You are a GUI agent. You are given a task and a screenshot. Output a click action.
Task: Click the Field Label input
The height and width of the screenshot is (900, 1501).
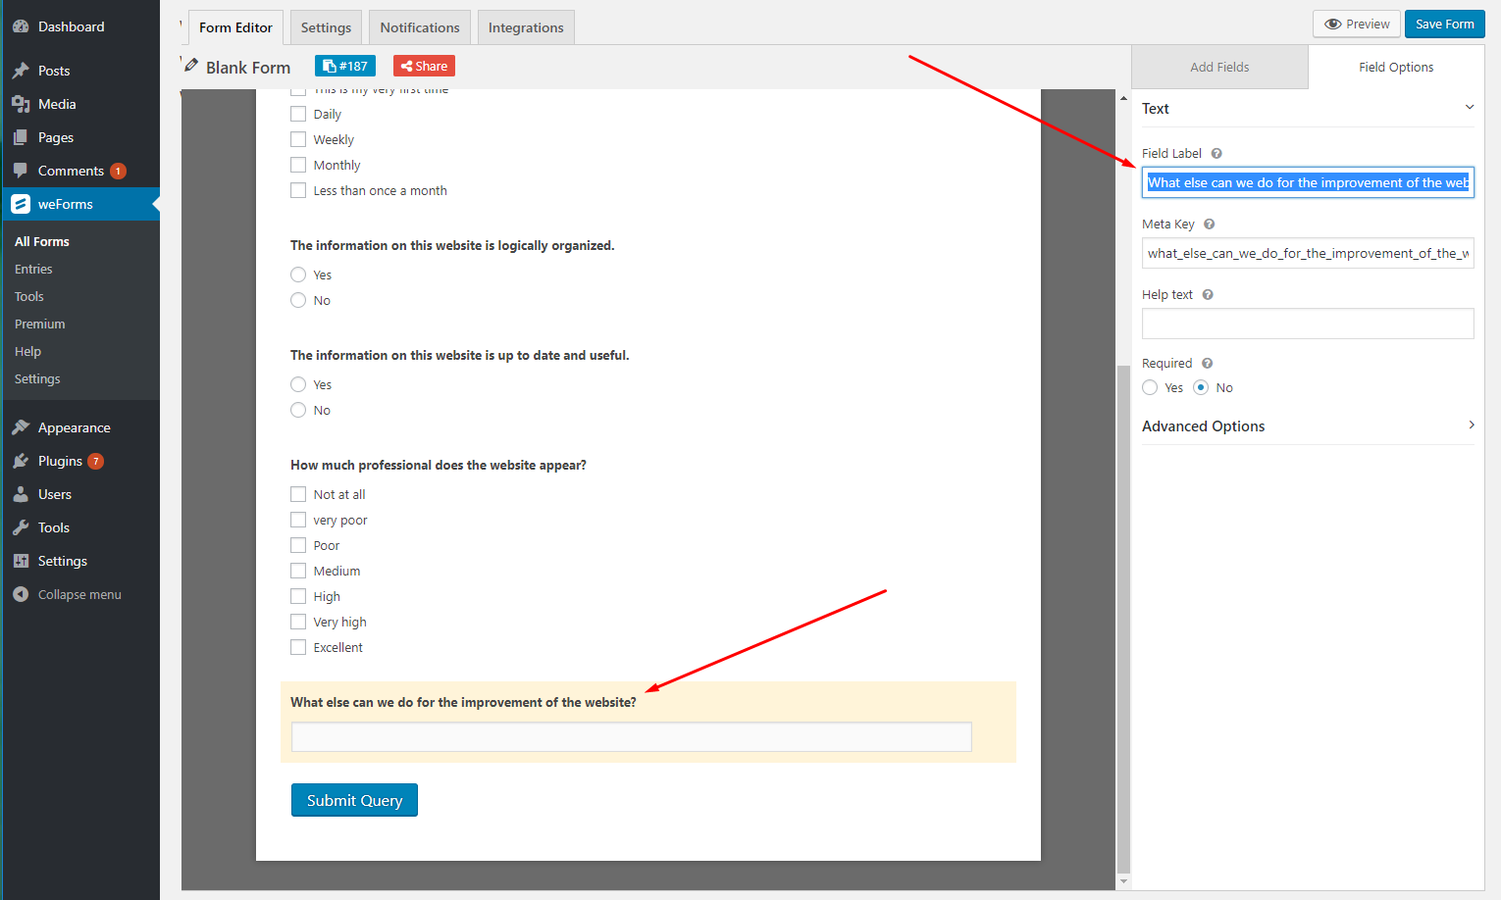tap(1308, 182)
